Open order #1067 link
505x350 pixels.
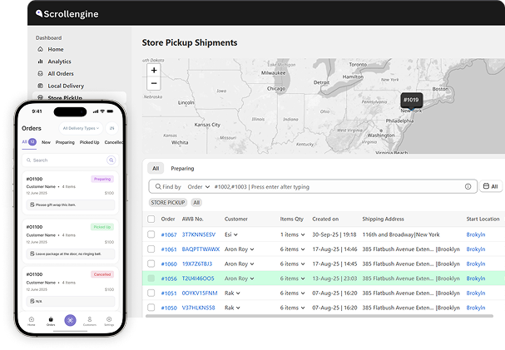[169, 234]
